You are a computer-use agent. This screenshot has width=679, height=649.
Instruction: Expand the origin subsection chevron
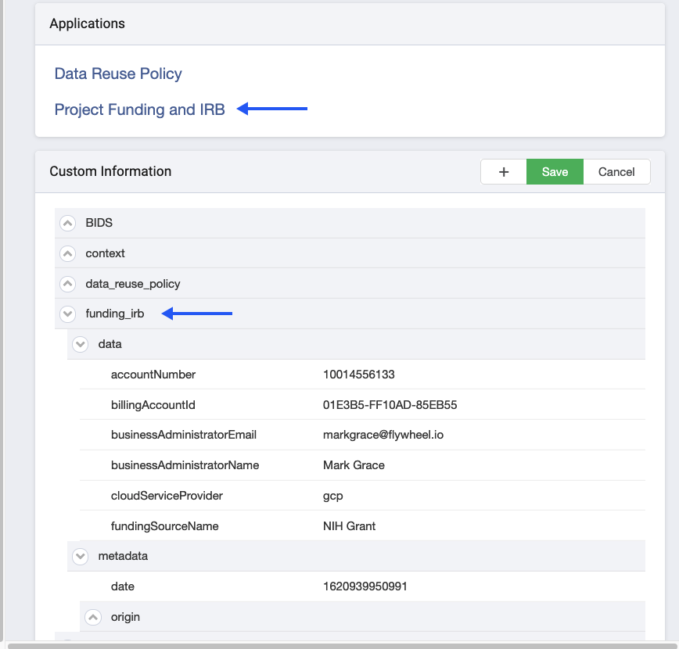point(92,617)
